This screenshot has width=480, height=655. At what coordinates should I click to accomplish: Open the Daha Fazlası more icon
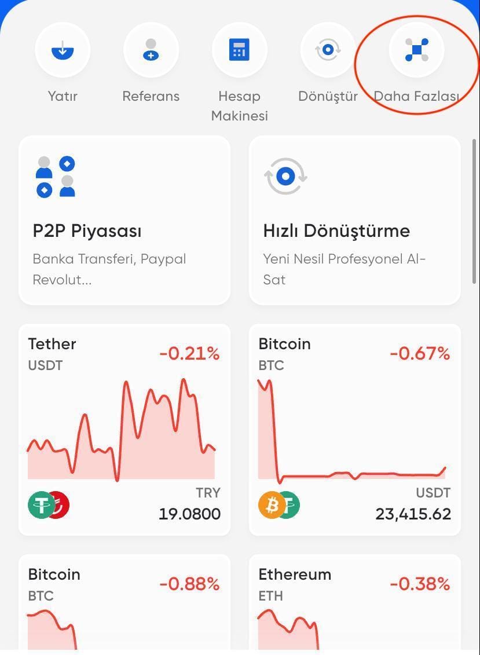(x=416, y=50)
